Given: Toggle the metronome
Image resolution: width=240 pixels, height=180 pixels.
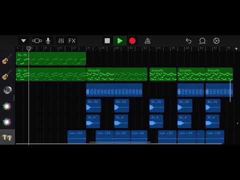Looking at the screenshot, I should click(147, 40).
